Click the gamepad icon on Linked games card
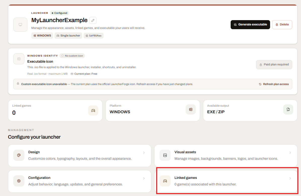This screenshot has height=196, width=301. 165,181
